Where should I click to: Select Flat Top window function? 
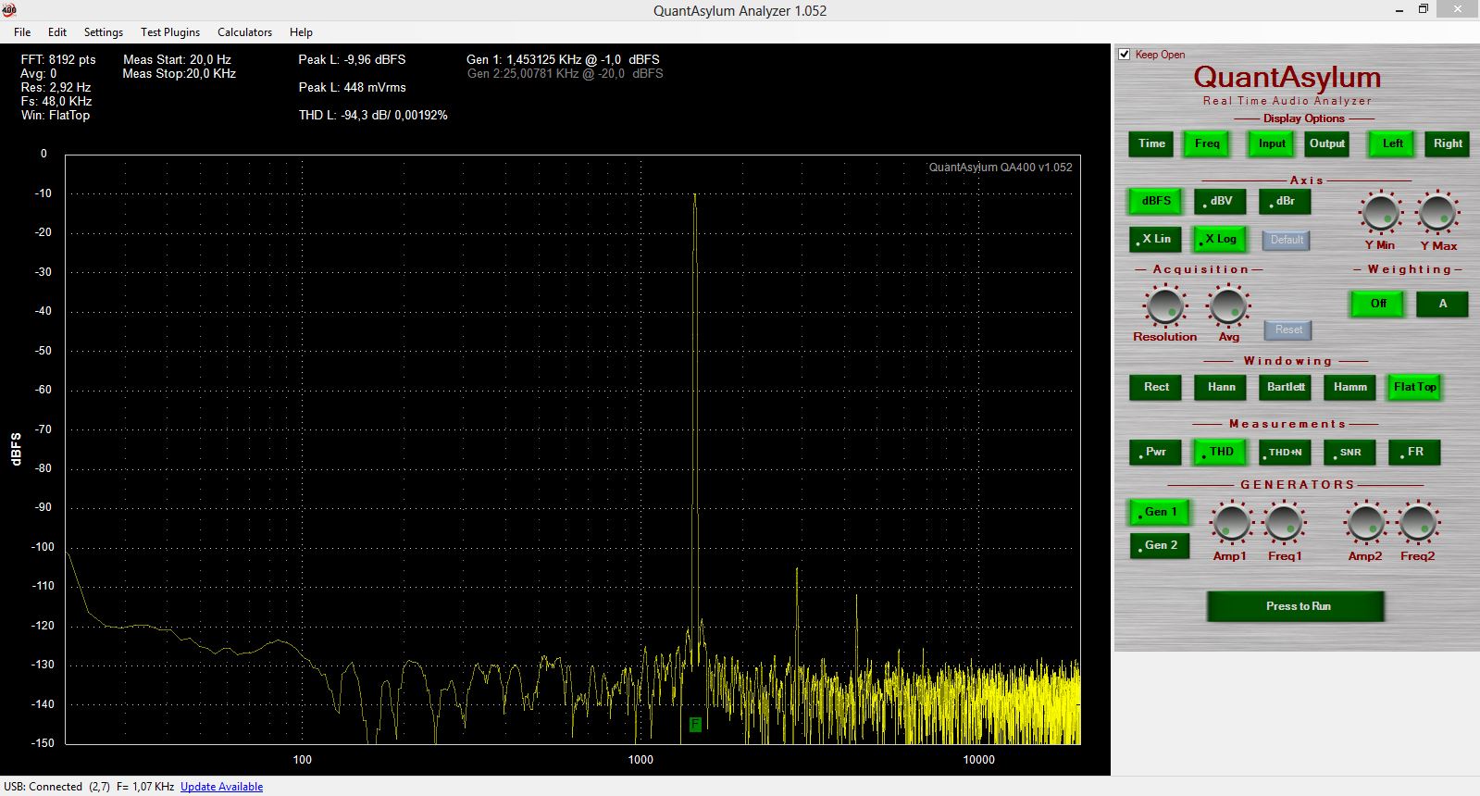pyautogui.click(x=1414, y=387)
